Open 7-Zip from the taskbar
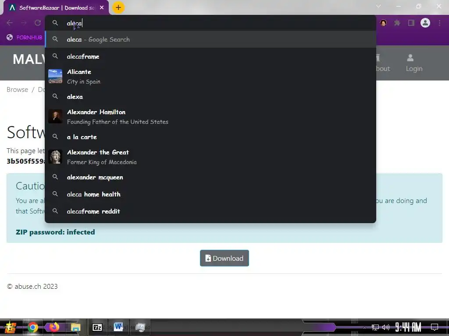 click(97, 327)
